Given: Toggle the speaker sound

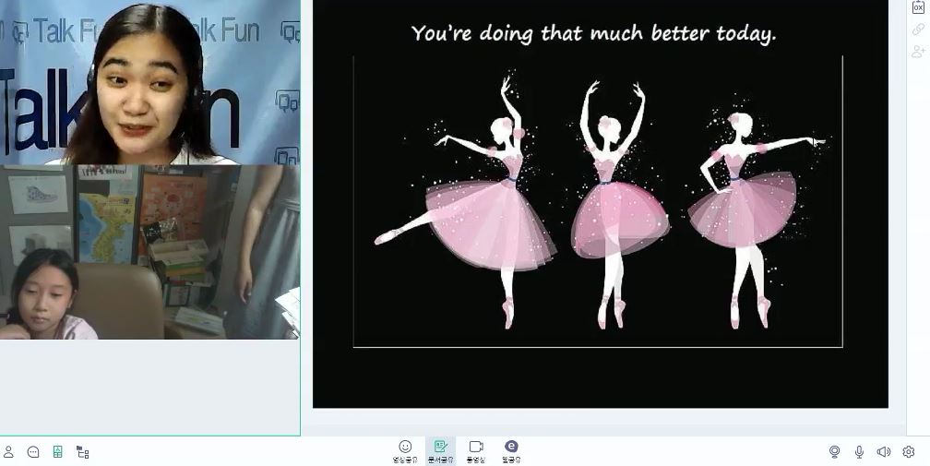Looking at the screenshot, I should [x=883, y=451].
